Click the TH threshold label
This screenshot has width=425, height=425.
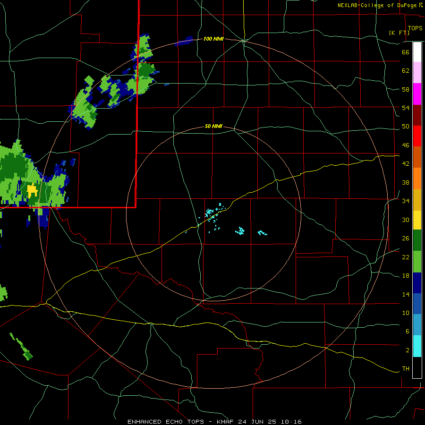406,368
